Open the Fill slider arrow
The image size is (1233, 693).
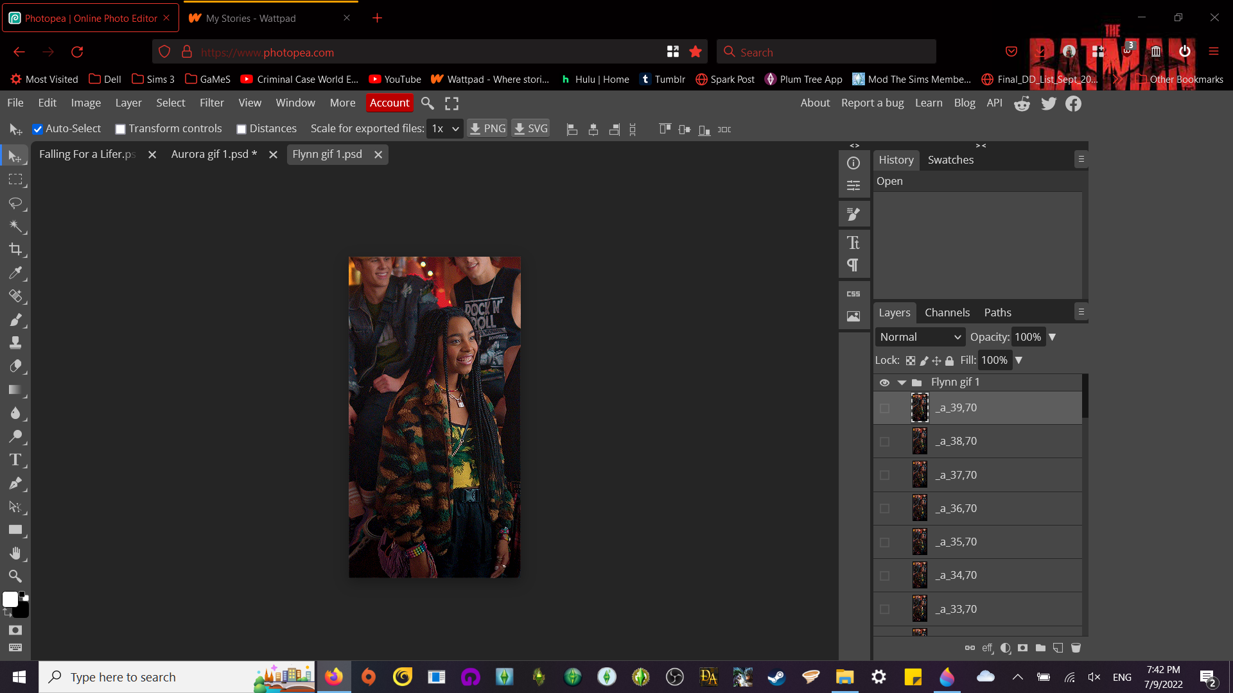pyautogui.click(x=1019, y=361)
